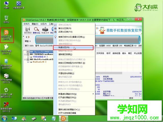
Task: Click the horizontal scrollbar thumb
Action: tap(109, 73)
